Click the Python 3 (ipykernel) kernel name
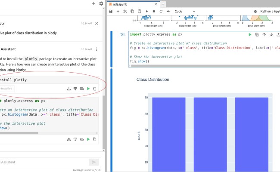This screenshot has width=280, height=172. click(270, 12)
